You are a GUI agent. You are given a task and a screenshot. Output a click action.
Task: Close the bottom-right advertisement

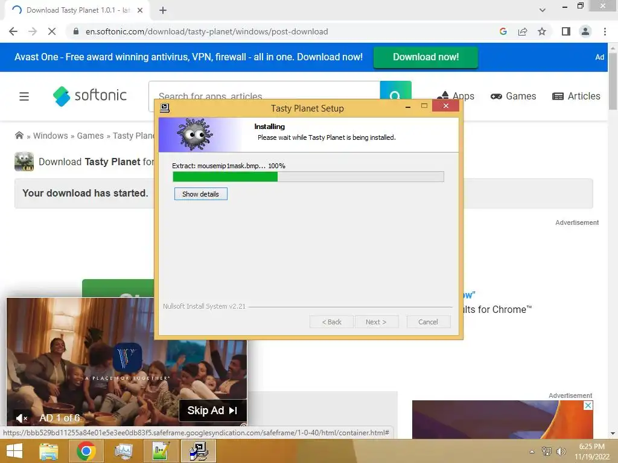[588, 405]
